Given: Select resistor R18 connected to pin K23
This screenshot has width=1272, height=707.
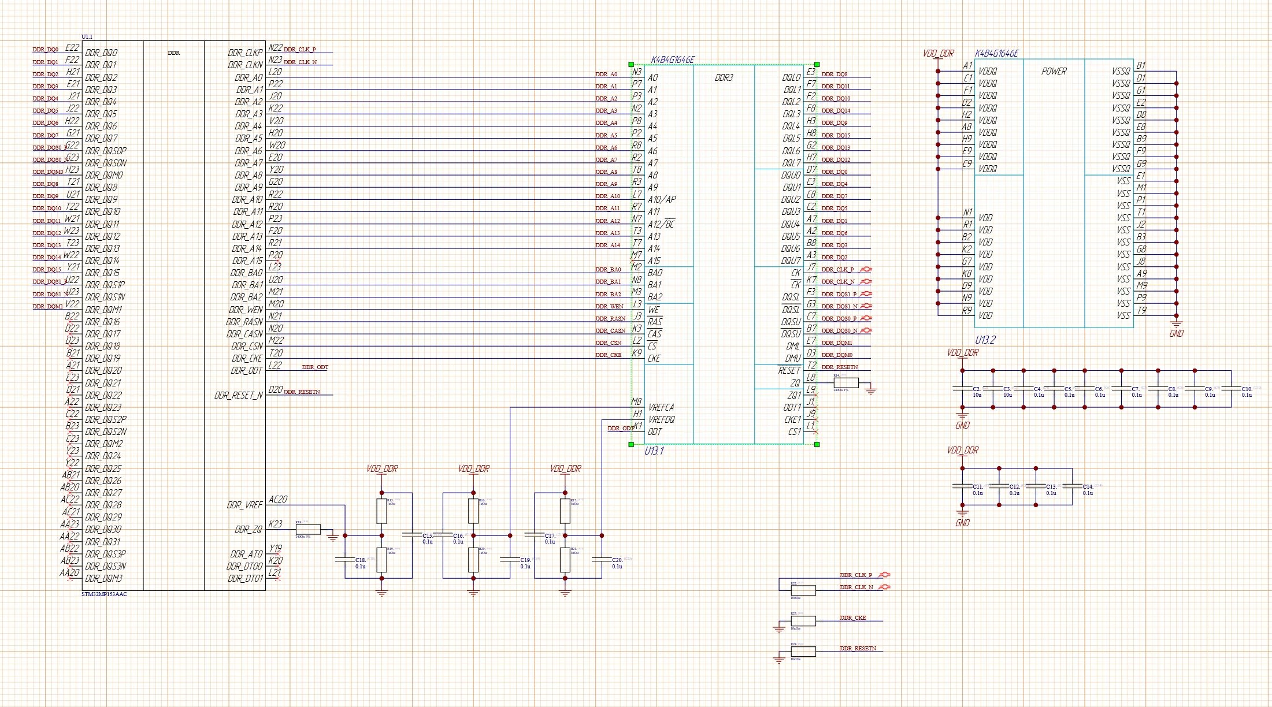Looking at the screenshot, I should click(x=307, y=530).
